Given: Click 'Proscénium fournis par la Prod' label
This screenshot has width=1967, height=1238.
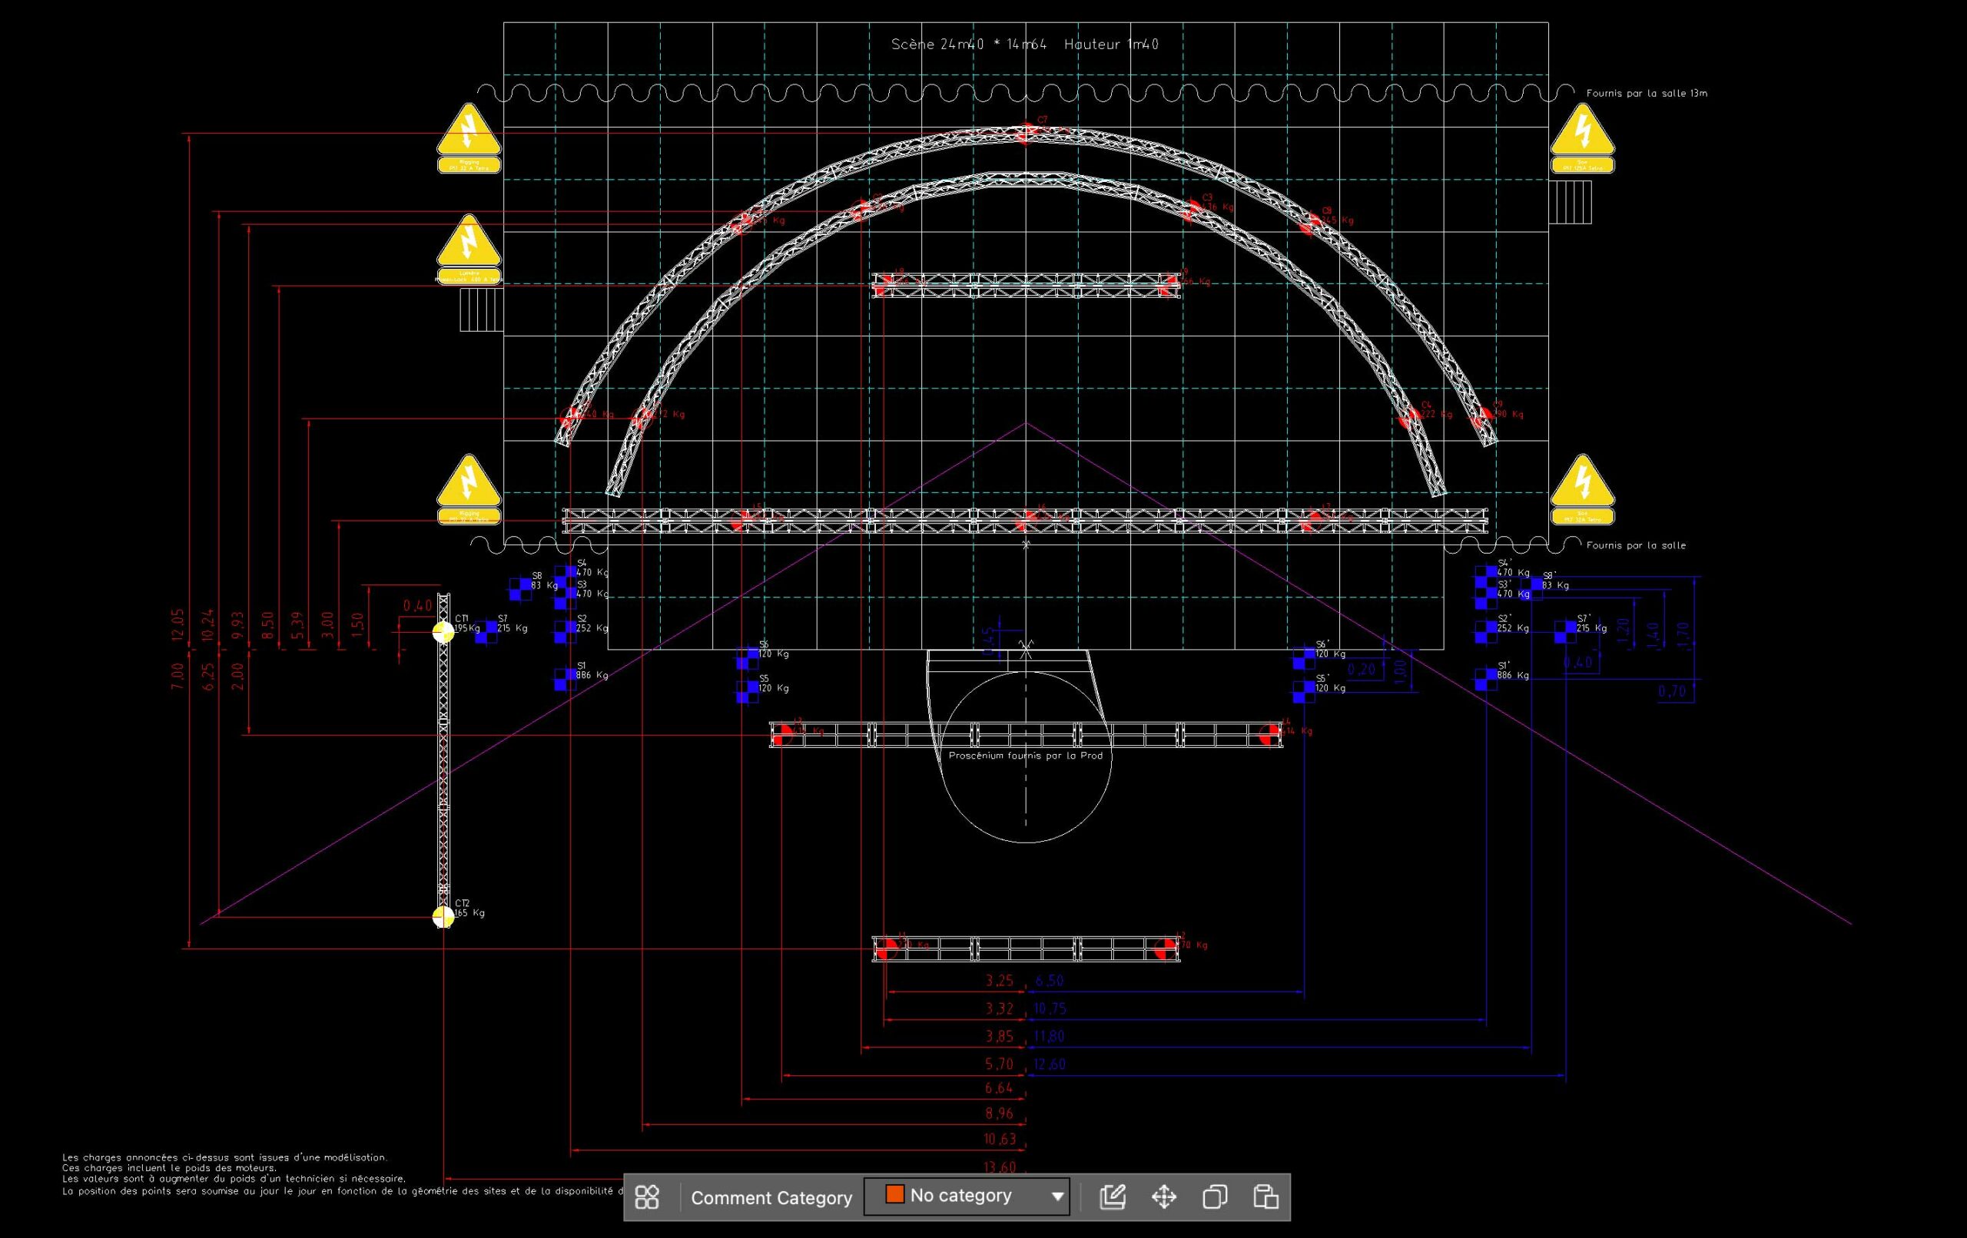Looking at the screenshot, I should click(1025, 756).
